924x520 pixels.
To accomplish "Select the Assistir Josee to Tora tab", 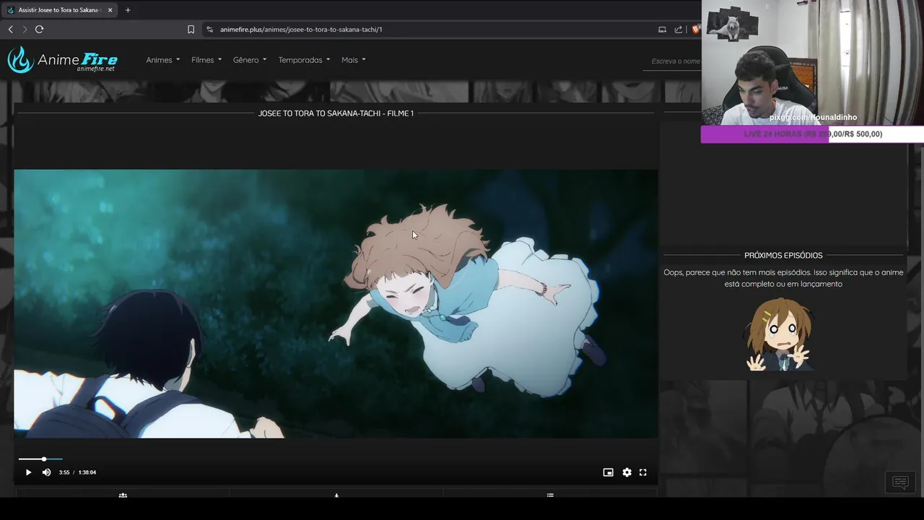I will pyautogui.click(x=59, y=10).
